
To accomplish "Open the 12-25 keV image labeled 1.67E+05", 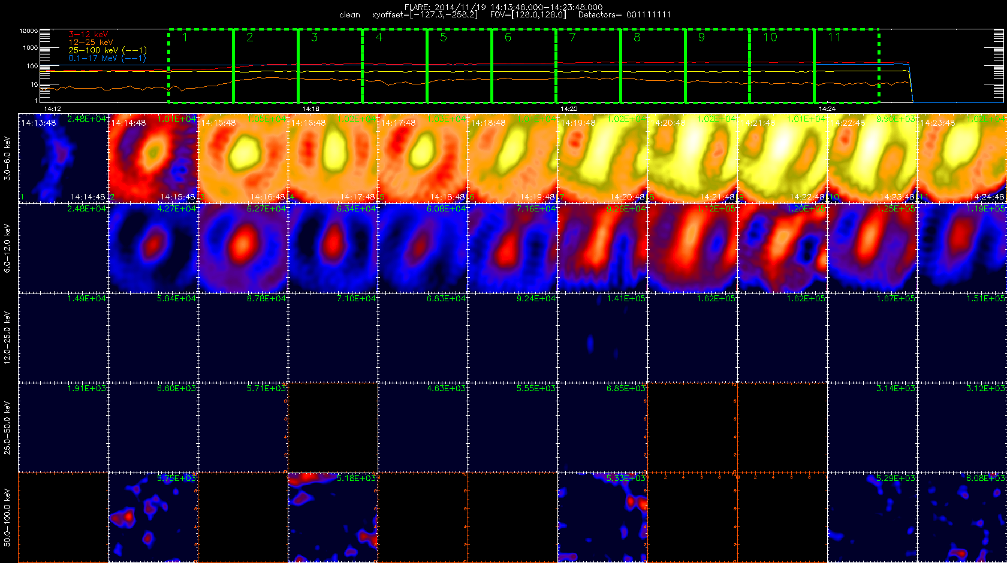I will [873, 338].
